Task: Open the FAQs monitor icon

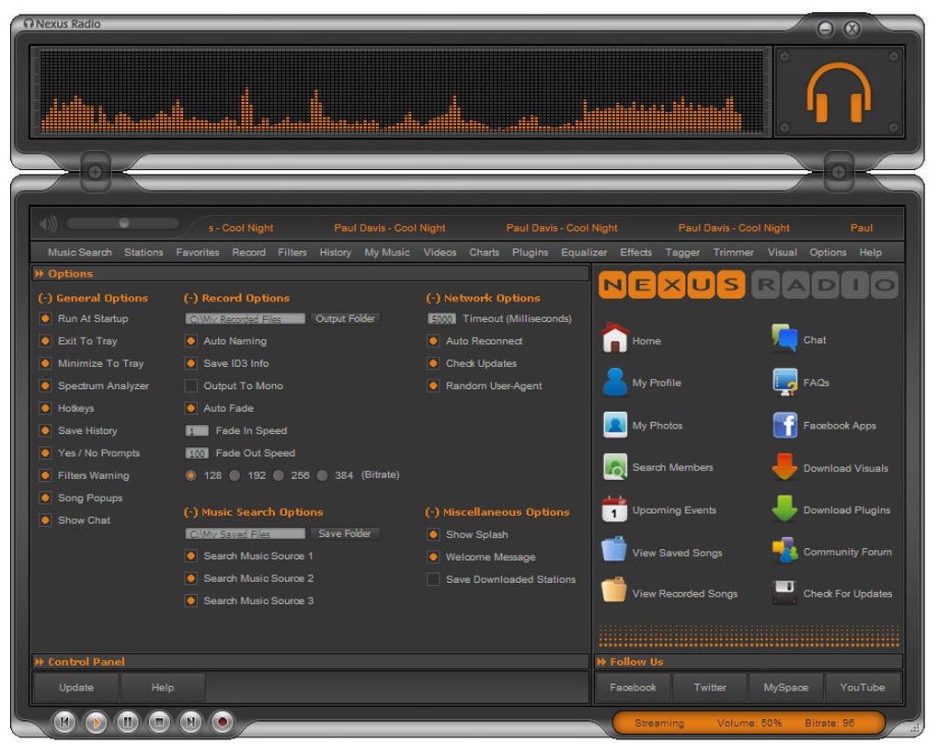Action: [784, 383]
